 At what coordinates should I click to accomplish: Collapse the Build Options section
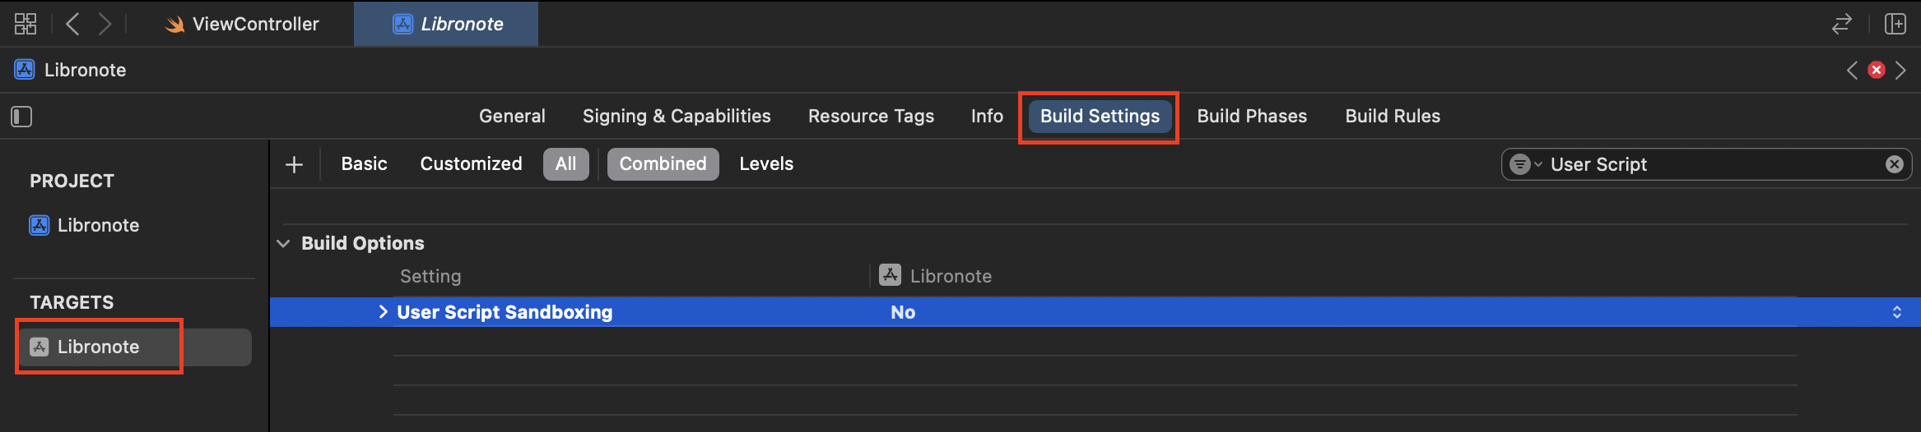tap(284, 243)
